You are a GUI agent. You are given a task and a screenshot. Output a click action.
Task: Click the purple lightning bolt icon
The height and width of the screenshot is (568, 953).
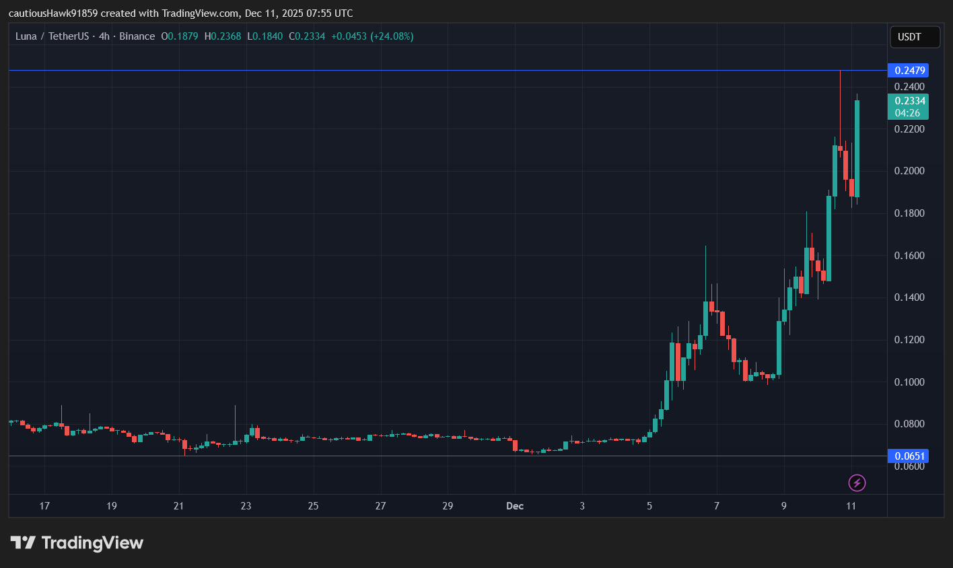[857, 483]
